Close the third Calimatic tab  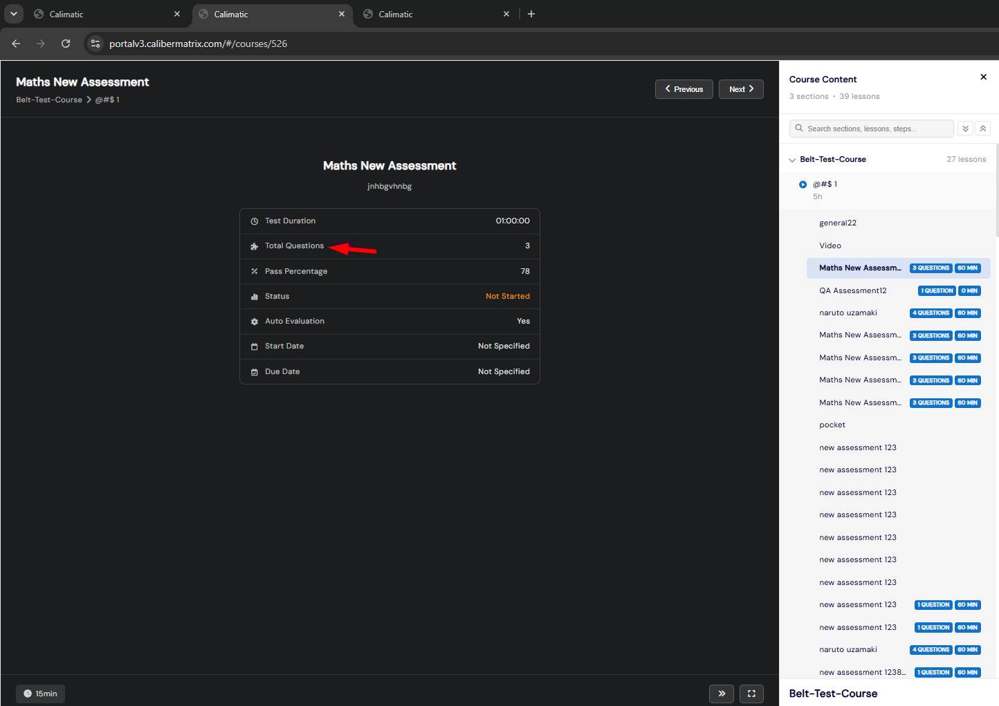point(506,14)
